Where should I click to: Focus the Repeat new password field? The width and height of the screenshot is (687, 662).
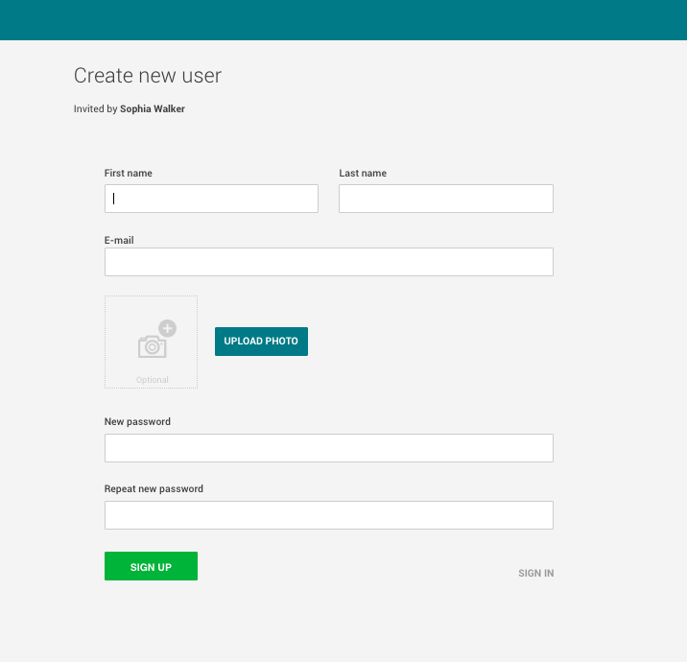(x=328, y=515)
